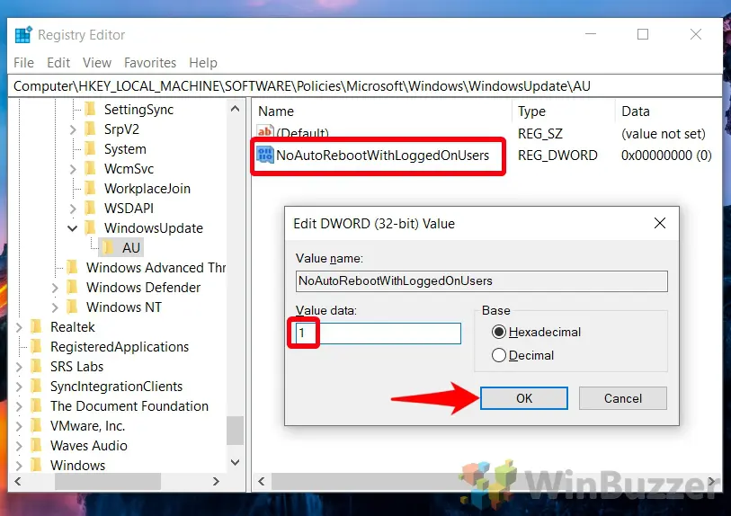Select the RegisteredApplications folder icon
The height and width of the screenshot is (516, 731).
[37, 347]
